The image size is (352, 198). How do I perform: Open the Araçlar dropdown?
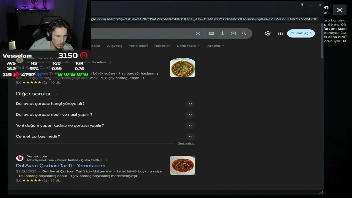216,46
